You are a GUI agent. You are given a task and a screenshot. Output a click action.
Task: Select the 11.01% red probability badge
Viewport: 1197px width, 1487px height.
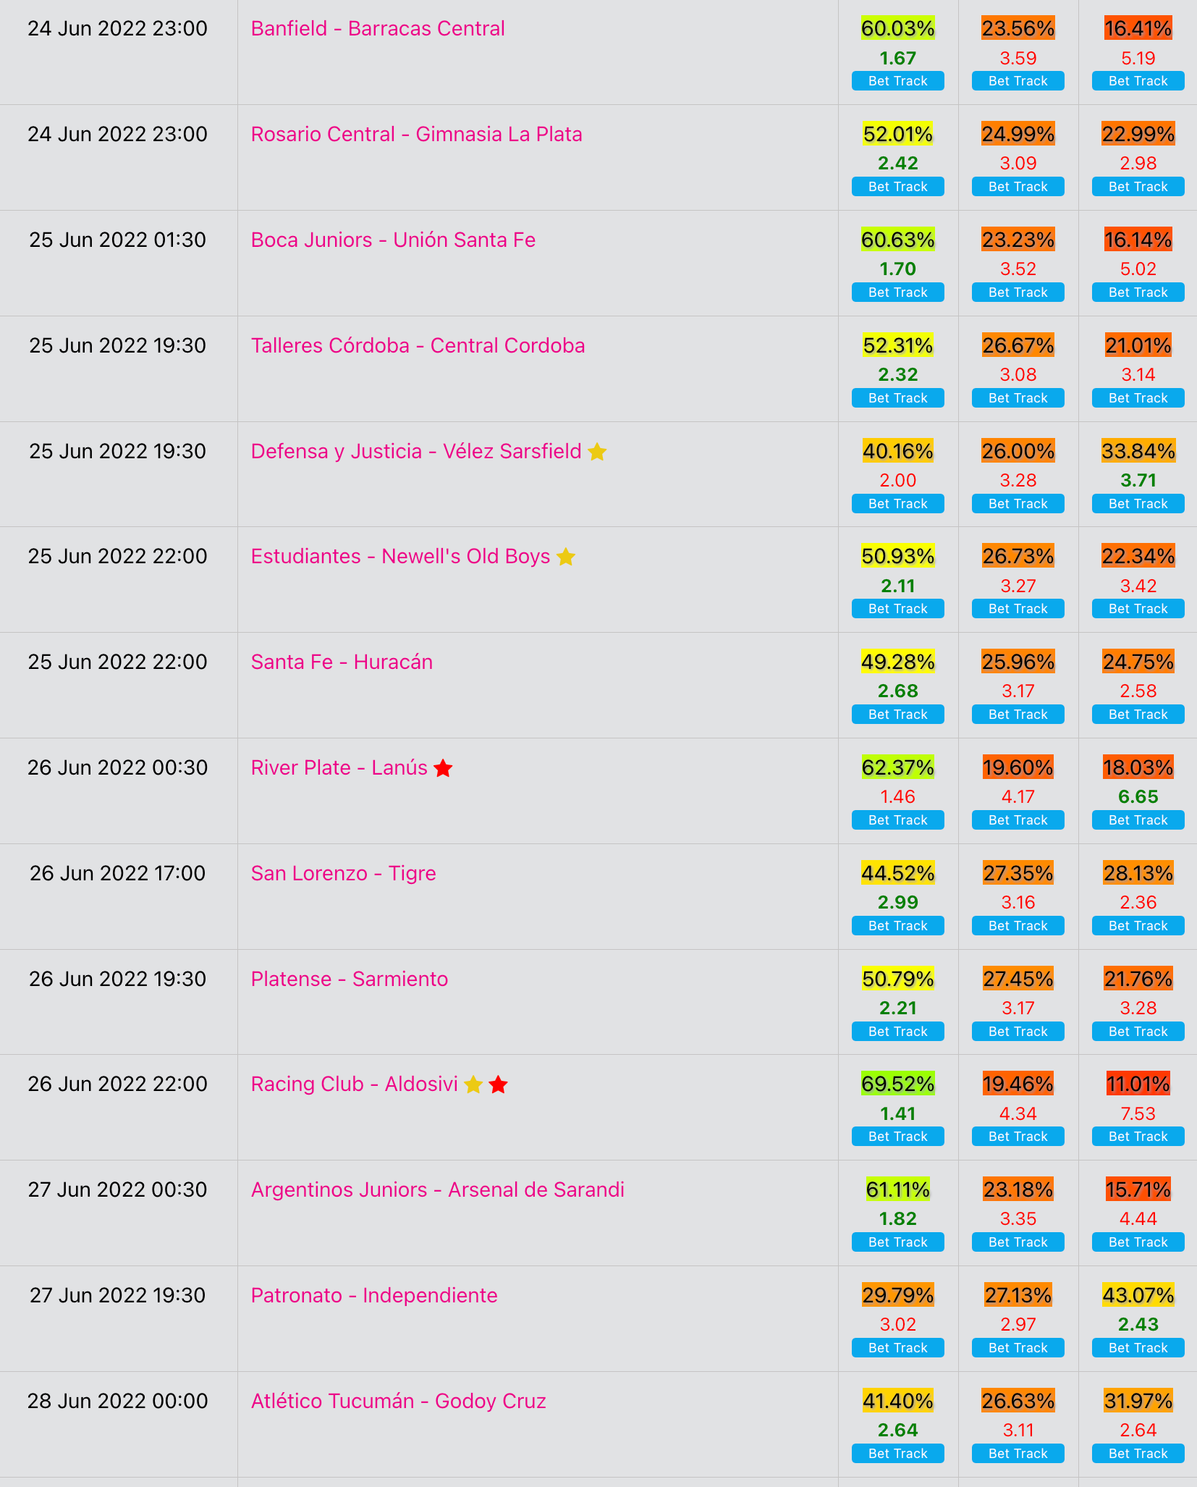click(x=1138, y=1084)
